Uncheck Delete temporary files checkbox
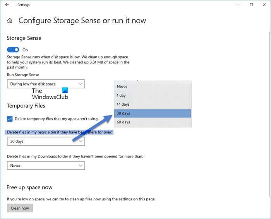 click(x=10, y=119)
